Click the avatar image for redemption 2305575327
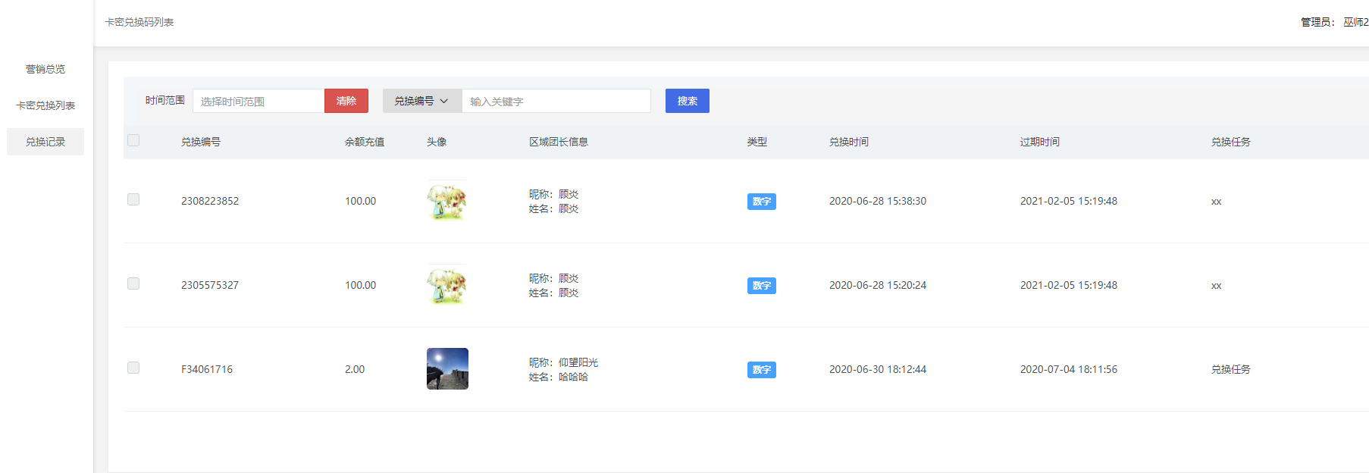 [x=446, y=285]
